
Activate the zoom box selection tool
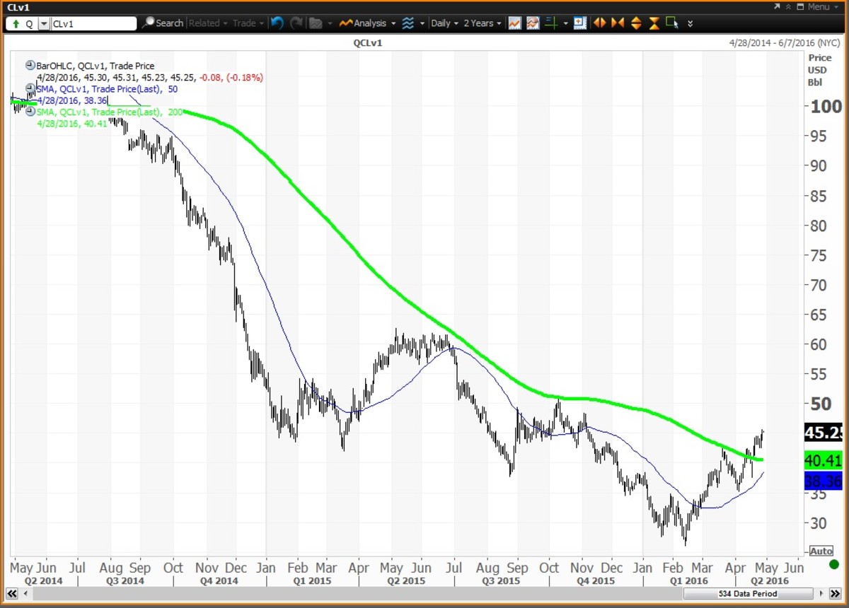671,23
